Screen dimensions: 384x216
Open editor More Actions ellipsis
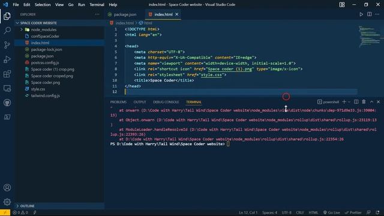[x=377, y=14]
